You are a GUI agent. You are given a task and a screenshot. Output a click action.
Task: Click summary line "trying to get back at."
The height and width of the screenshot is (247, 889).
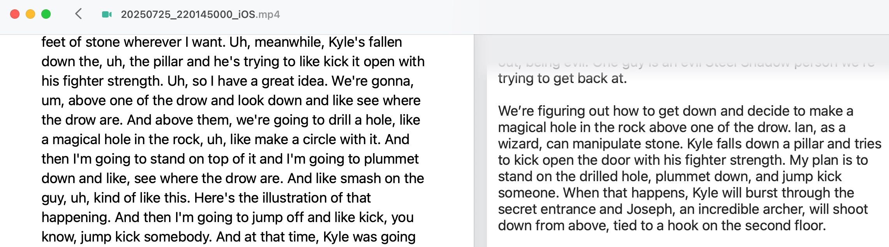563,78
